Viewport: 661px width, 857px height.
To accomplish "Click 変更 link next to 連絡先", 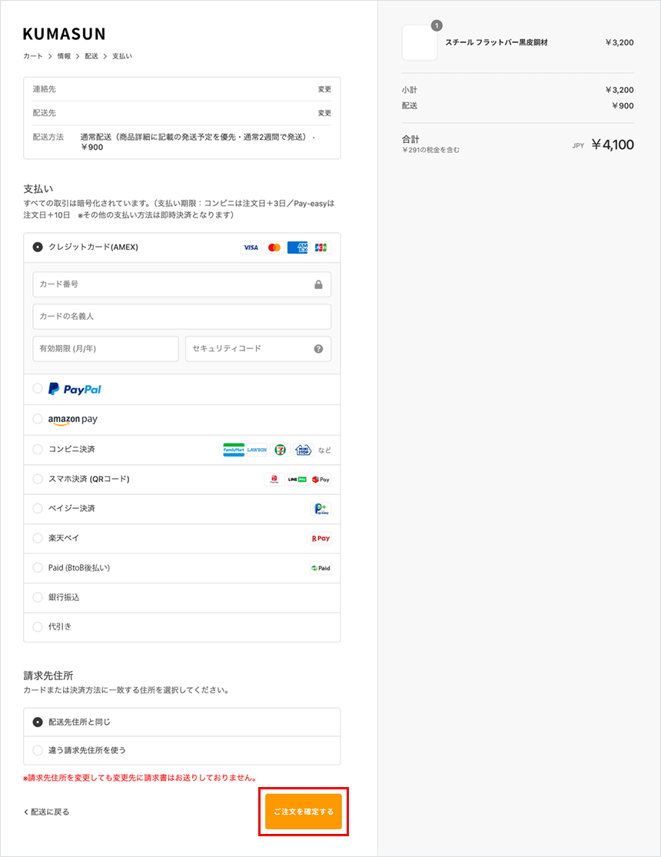I will tap(324, 89).
